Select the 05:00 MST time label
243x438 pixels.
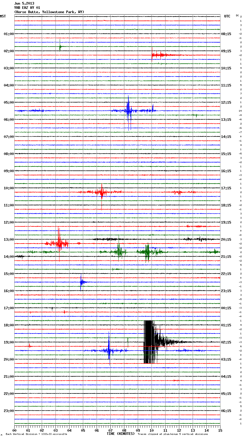pyautogui.click(x=9, y=103)
